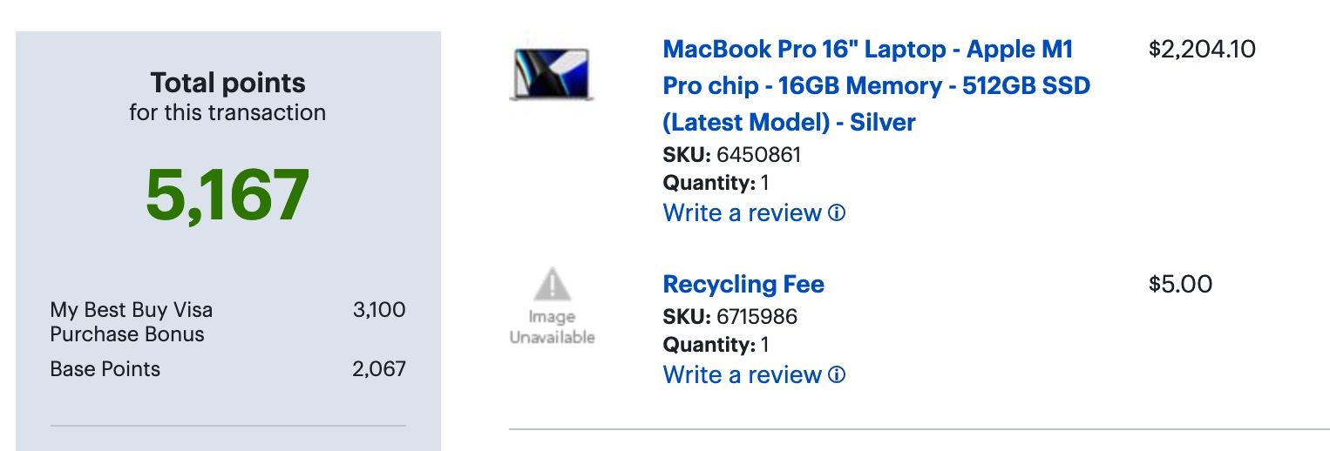Click the MacBook Pro laptop thumbnail image
This screenshot has width=1330, height=451.
(x=552, y=73)
